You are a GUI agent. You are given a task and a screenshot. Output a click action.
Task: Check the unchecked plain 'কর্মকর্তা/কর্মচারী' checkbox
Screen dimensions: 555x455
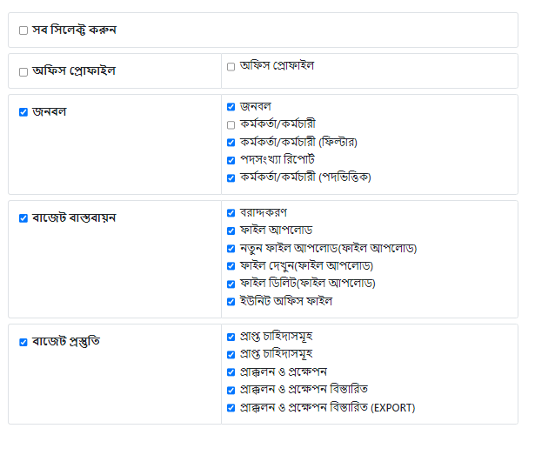coord(231,125)
